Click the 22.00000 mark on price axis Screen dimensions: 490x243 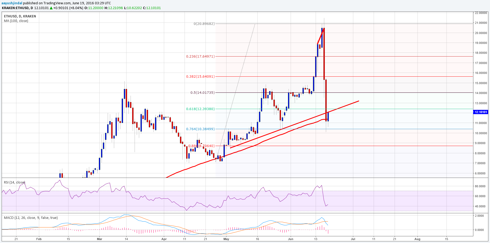(481, 13)
